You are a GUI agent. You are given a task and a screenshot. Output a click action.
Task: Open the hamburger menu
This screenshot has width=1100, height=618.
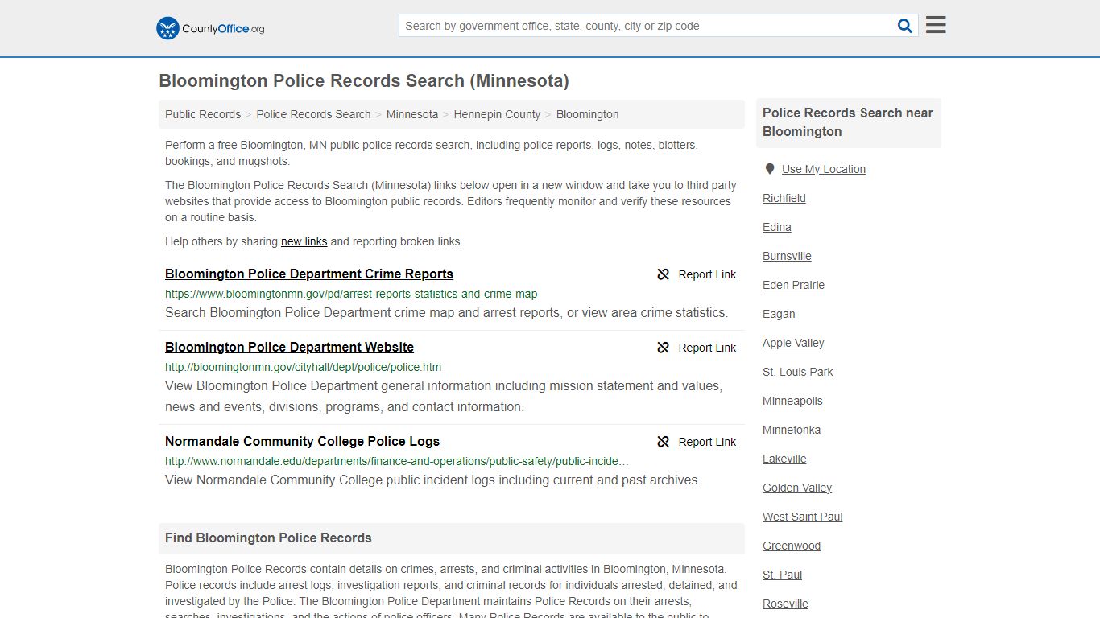tap(936, 25)
